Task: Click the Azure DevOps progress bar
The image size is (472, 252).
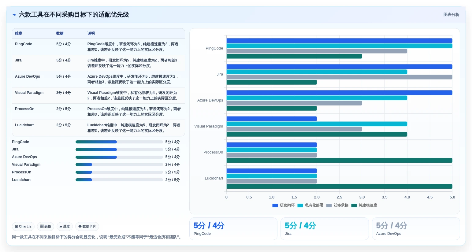Action: (x=119, y=157)
